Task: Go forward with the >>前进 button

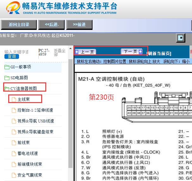Action: point(79,25)
